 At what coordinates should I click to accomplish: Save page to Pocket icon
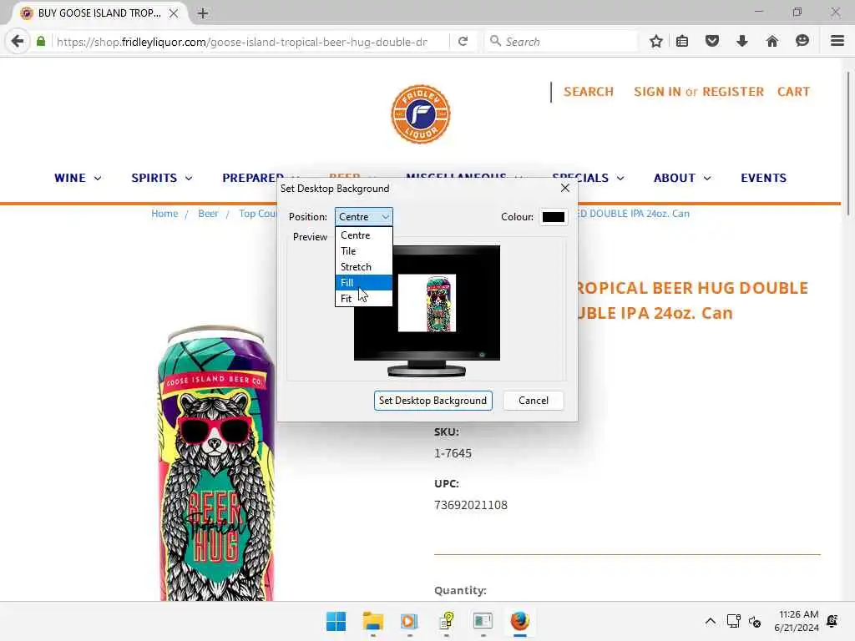pos(712,41)
